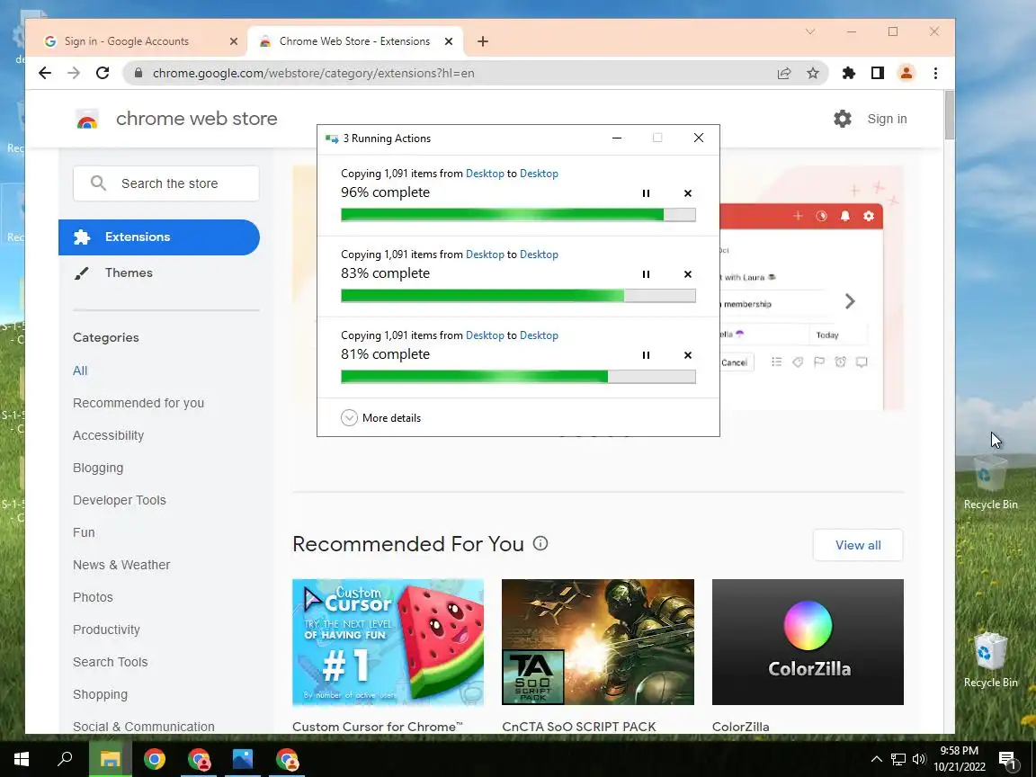Choose the Productivity category
This screenshot has width=1036, height=777.
point(106,630)
